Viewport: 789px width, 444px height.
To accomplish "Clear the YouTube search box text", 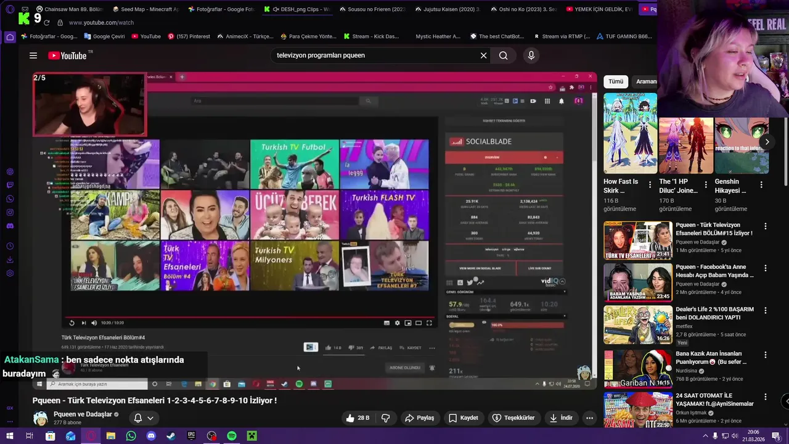I will coord(483,55).
